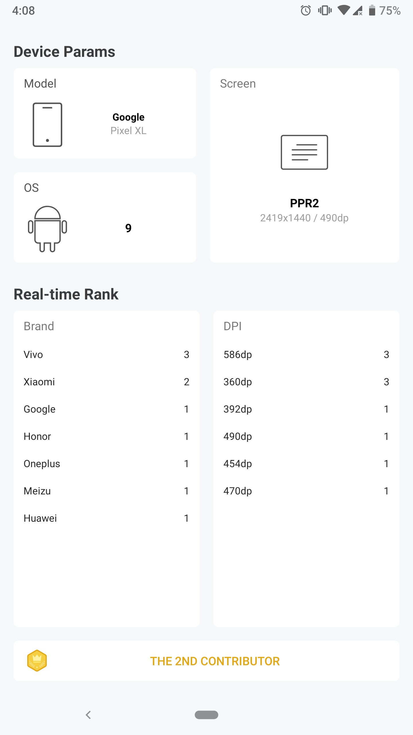413x735 pixels.
Task: Select the Vivo brand row
Action: 106,355
